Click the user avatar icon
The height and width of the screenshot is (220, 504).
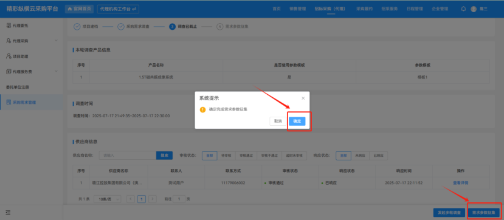click(474, 9)
